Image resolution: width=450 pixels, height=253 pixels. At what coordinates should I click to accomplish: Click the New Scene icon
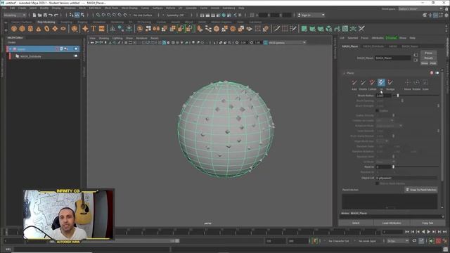(x=34, y=15)
